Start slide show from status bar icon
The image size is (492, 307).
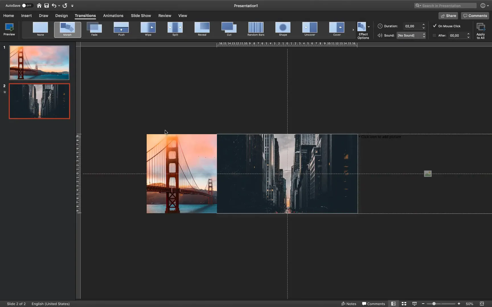click(415, 304)
